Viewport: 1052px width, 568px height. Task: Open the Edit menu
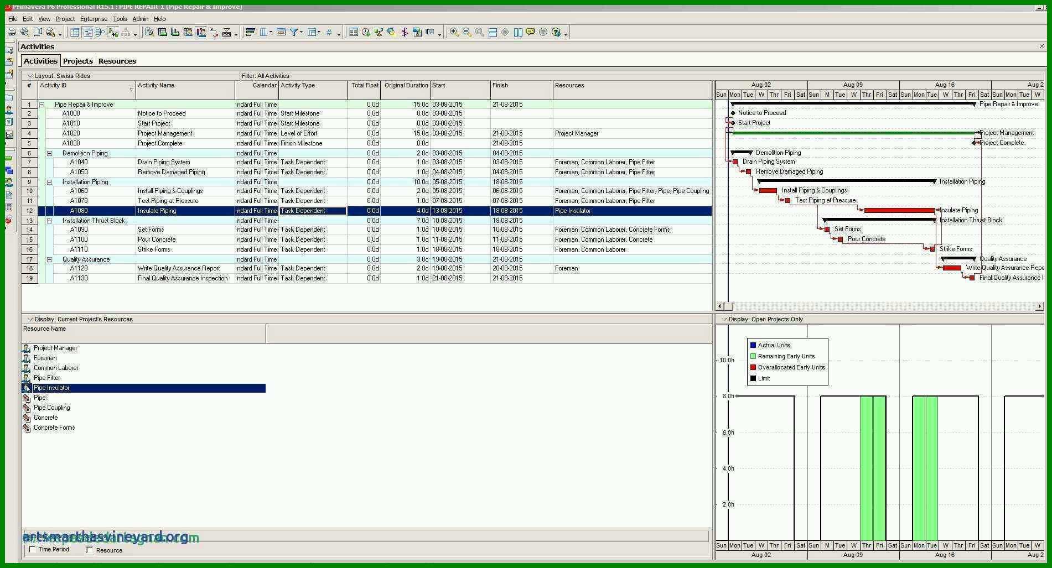point(28,19)
